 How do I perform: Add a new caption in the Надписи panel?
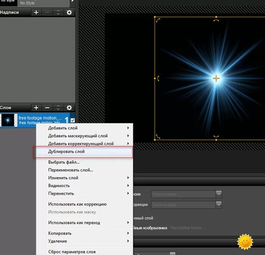pos(36,13)
